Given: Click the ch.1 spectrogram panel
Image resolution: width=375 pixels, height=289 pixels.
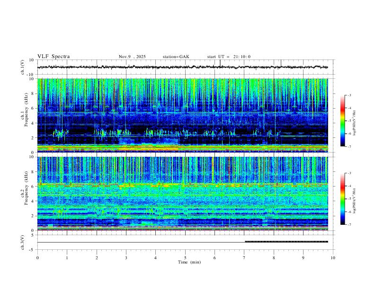Looking at the screenshot, I should (x=182, y=115).
